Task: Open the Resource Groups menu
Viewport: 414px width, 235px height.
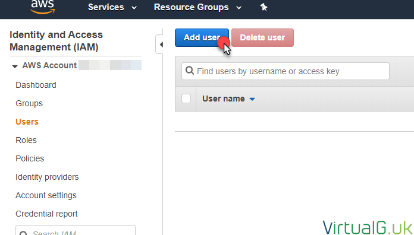Action: click(197, 7)
